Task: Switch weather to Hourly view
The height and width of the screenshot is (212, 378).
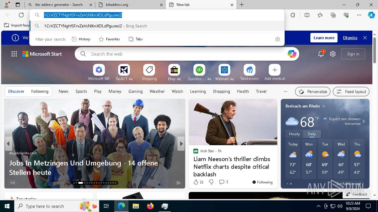Action: [294, 134]
